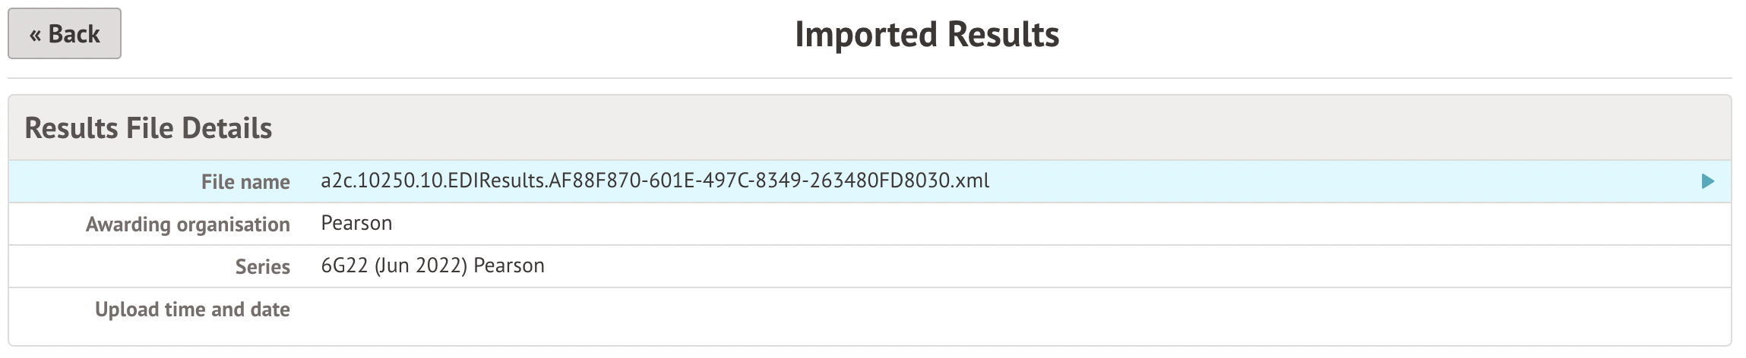Click the teal arrow on File name row
Screen dimensions: 1746x358
point(1707,181)
